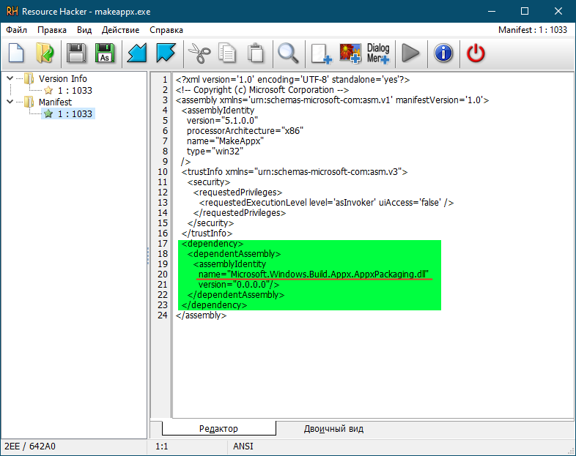This screenshot has height=456, width=576.
Task: Open the Вид menu
Action: tap(84, 30)
